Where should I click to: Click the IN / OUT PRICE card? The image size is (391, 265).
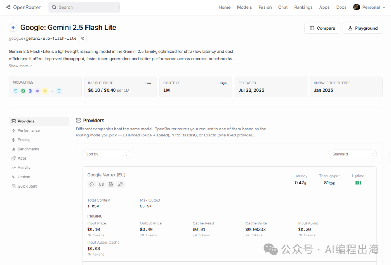point(121,87)
